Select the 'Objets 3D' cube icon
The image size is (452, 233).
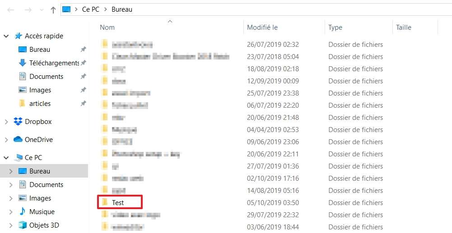pos(23,225)
